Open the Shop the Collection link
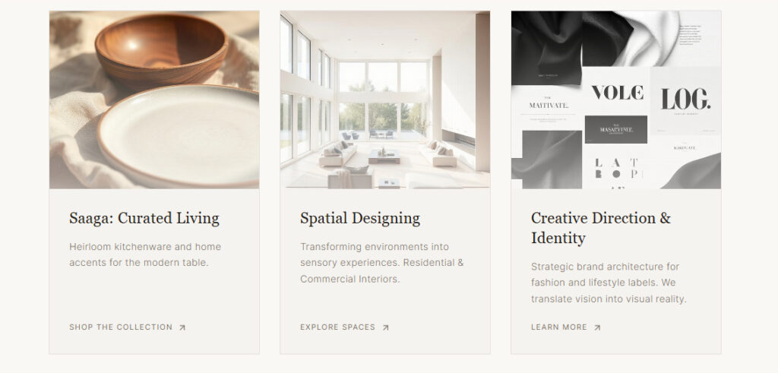778x373 pixels. 128,327
